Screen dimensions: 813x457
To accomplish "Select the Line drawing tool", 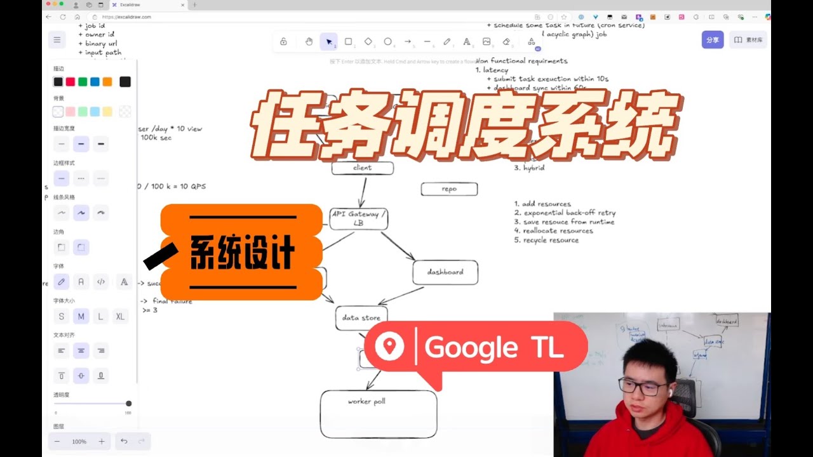I will [427, 42].
